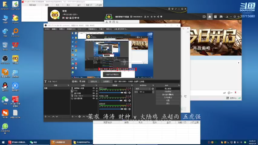The image size is (258, 145).
Task: Click the YY home icon in top-right toolbar
Action: coord(210,17)
